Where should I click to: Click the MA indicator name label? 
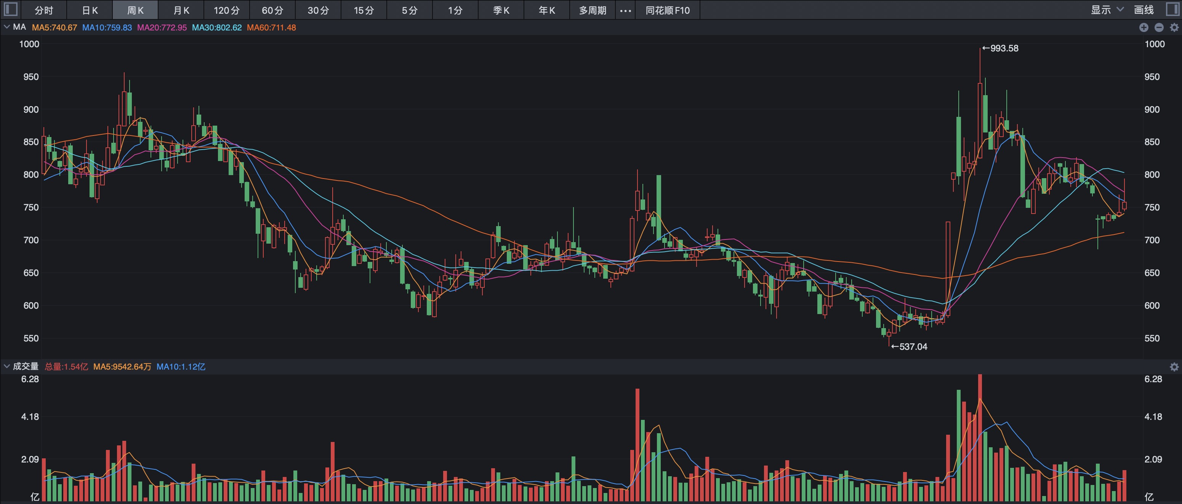tap(19, 27)
